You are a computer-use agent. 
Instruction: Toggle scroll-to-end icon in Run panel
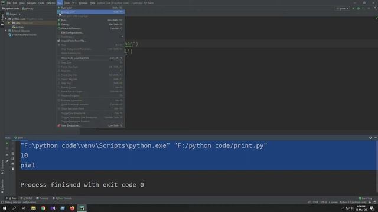pyautogui.click(x=13, y=158)
